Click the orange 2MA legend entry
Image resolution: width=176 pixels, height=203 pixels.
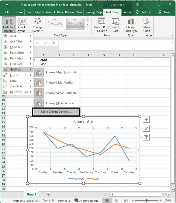[x=93, y=179]
